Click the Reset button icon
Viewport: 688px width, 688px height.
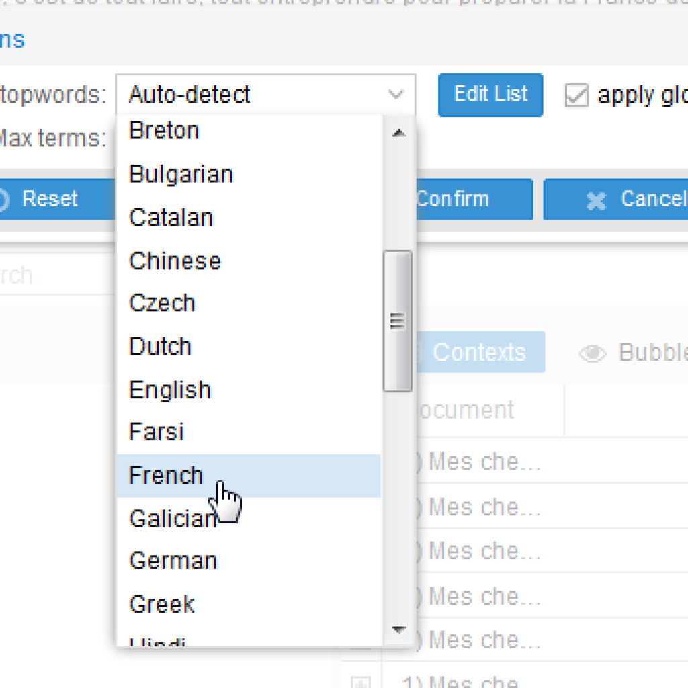point(4,200)
